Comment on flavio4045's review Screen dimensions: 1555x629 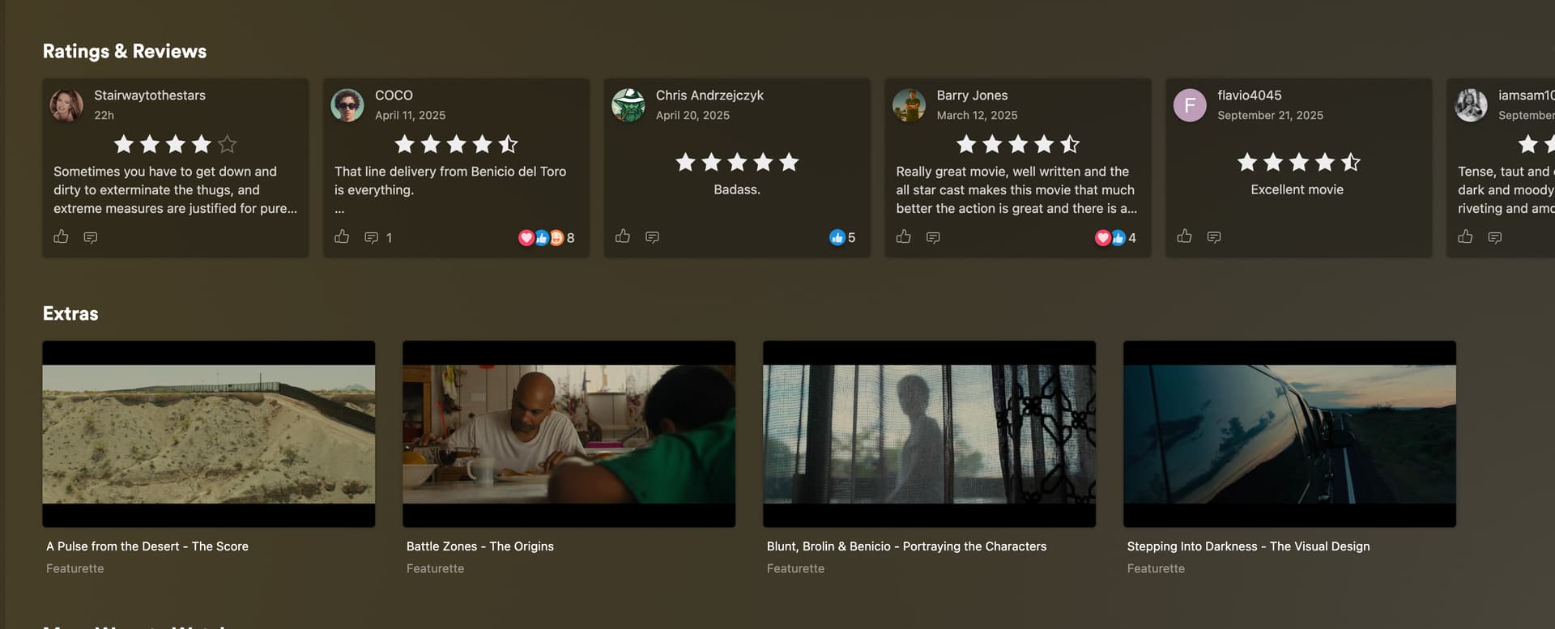click(1214, 237)
